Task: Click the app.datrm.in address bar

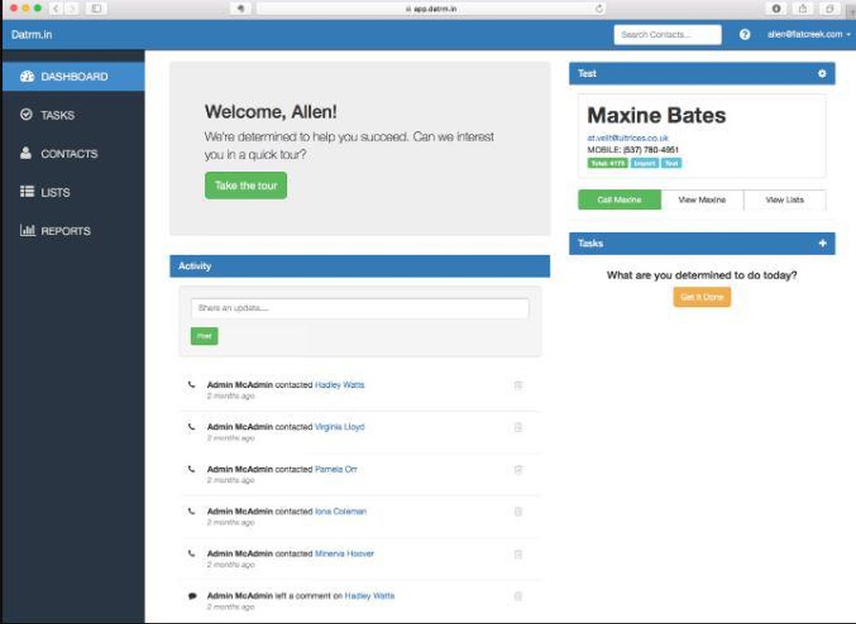Action: coord(431,9)
